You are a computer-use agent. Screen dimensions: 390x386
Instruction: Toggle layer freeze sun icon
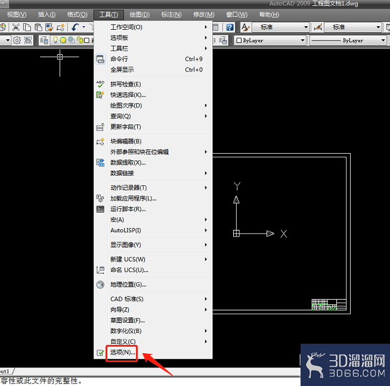[x=63, y=40]
